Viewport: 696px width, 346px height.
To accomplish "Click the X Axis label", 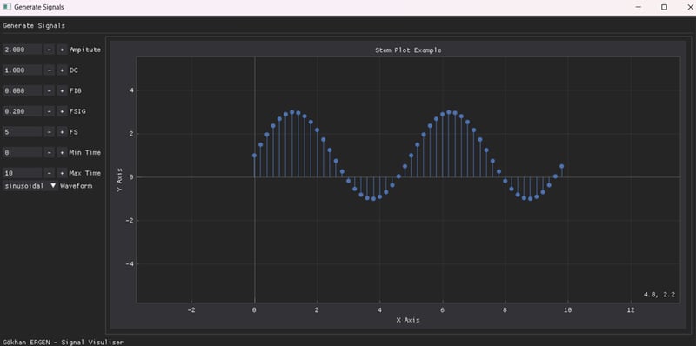I will coord(408,320).
